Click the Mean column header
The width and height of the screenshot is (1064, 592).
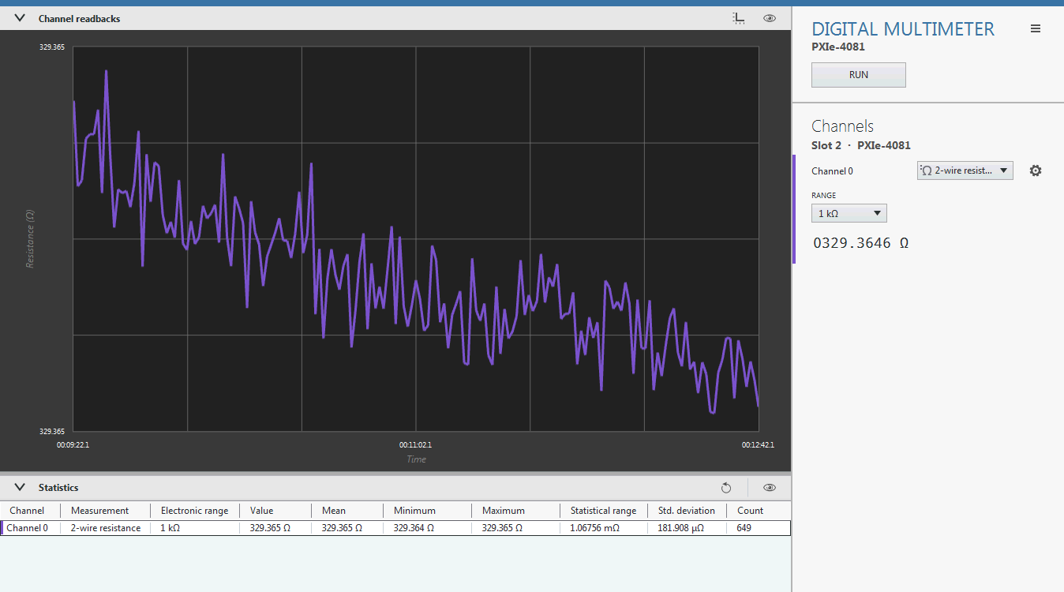334,511
